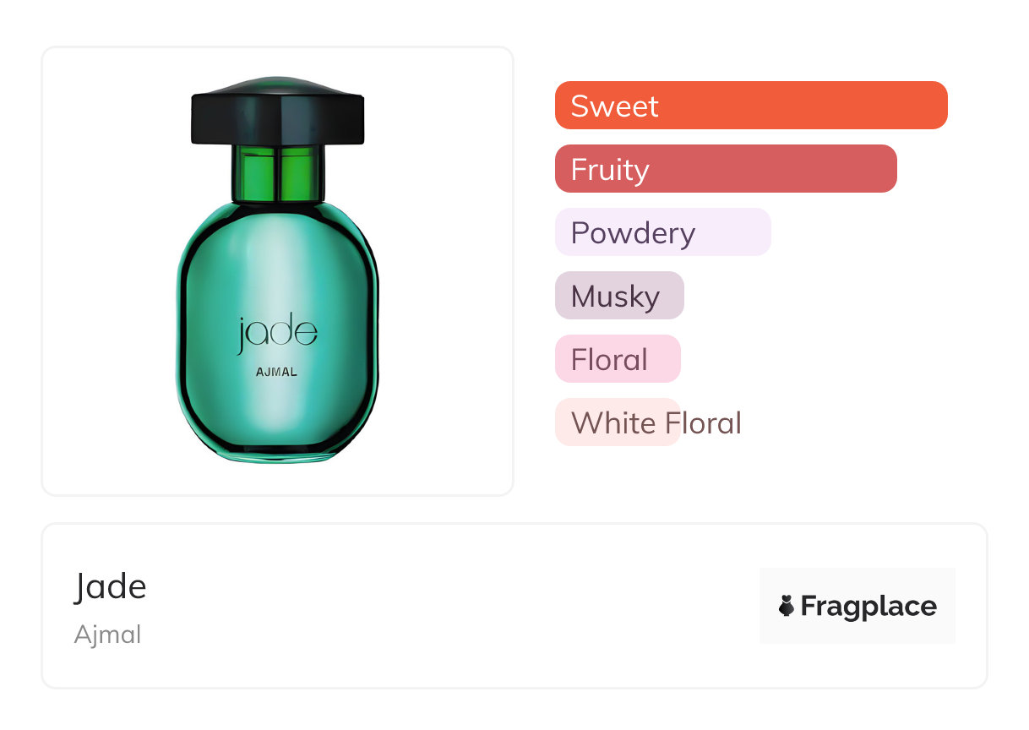1029x730 pixels.
Task: Click the Powdery accord bar
Action: pyautogui.click(x=662, y=232)
